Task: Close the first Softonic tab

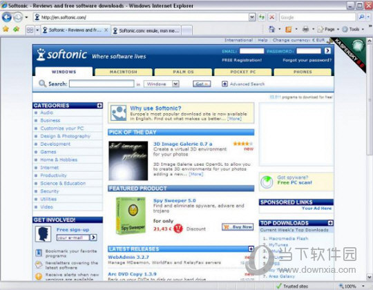Action: (x=106, y=30)
